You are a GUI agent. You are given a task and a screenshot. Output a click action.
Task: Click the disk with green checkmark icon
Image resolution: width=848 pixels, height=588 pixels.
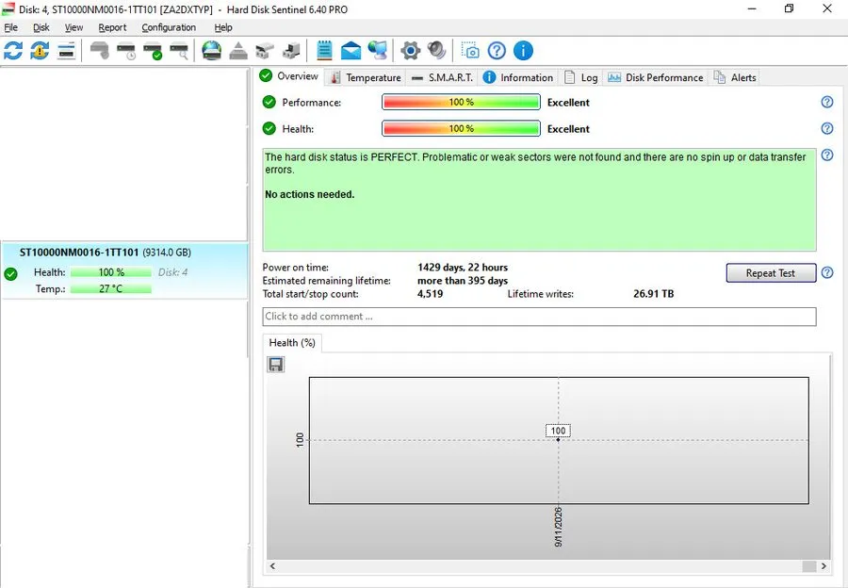point(153,51)
